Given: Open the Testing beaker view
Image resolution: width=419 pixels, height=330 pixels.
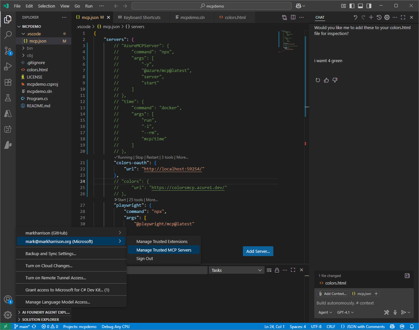Looking at the screenshot, I should click(x=8, y=98).
